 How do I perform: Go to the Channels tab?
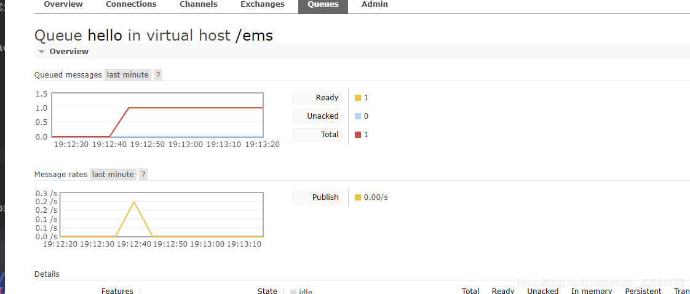click(199, 4)
